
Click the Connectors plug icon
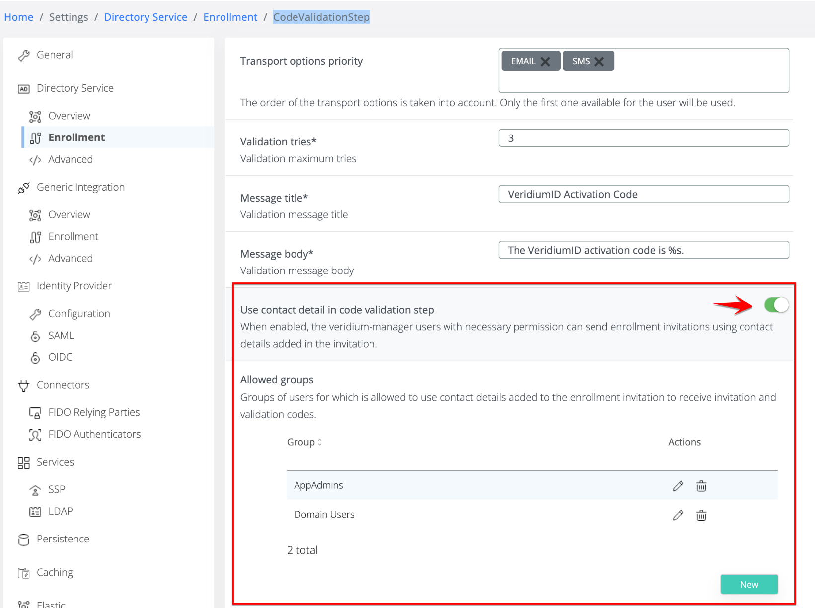[x=23, y=386]
